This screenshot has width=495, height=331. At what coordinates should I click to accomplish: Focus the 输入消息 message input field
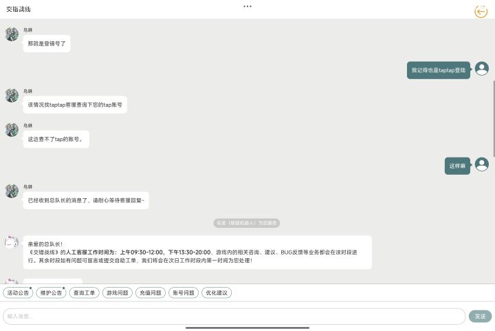click(234, 316)
